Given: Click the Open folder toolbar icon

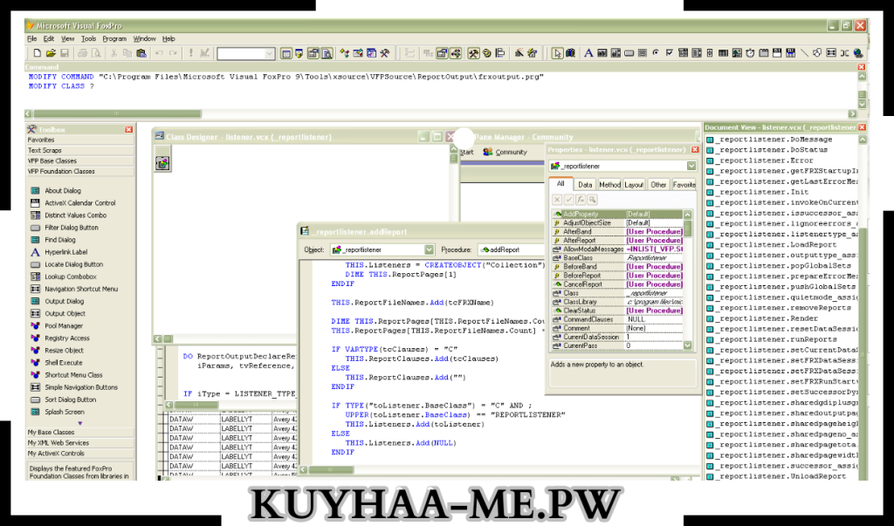Looking at the screenshot, I should (x=51, y=53).
